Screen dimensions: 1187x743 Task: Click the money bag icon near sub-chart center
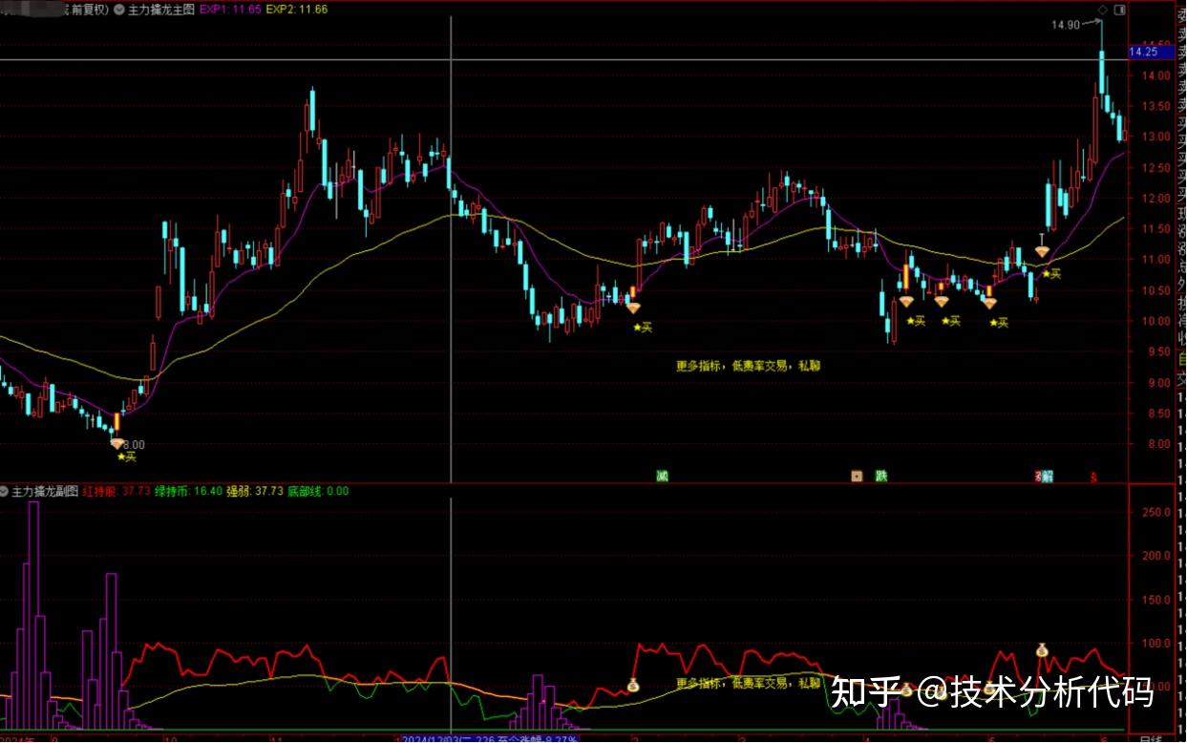coord(632,685)
